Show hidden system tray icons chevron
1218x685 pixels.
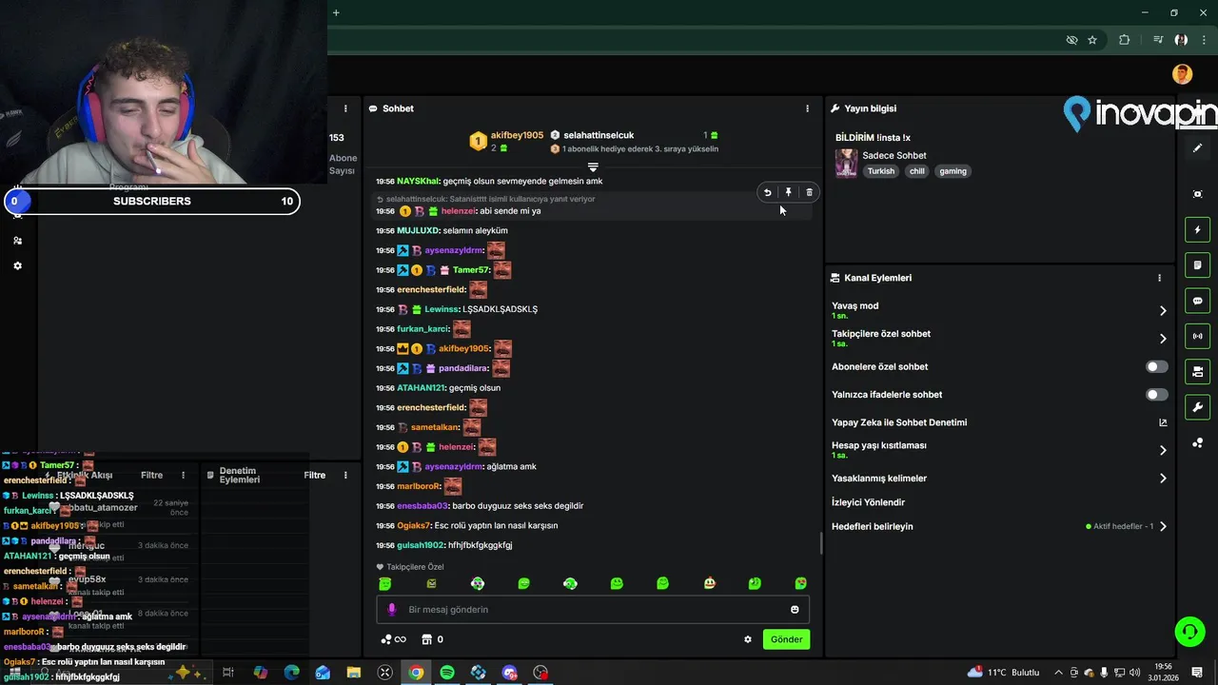click(x=1058, y=673)
